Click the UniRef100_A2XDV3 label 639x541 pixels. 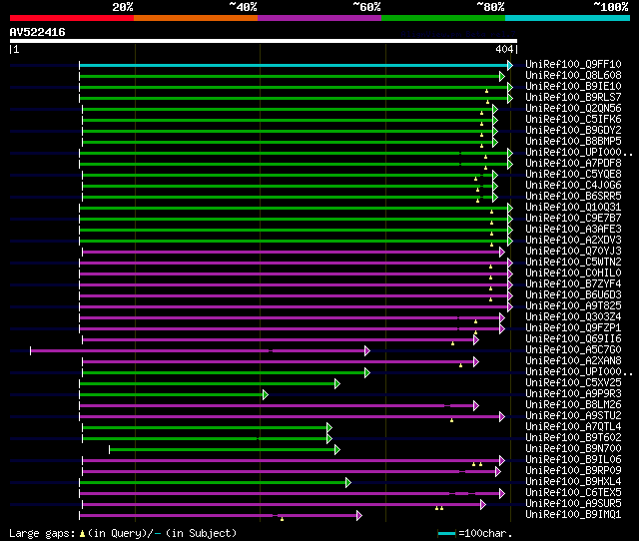[x=573, y=241]
